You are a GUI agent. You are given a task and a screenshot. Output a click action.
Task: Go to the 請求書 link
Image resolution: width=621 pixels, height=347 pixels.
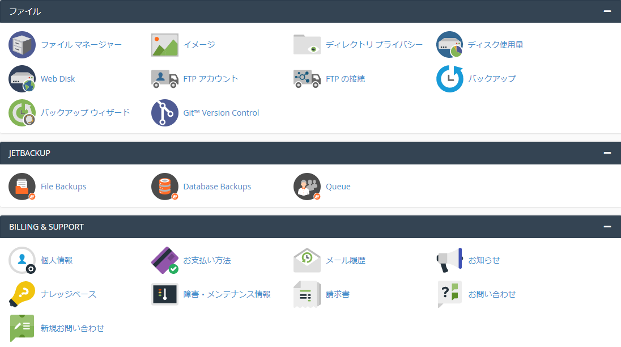pos(338,294)
